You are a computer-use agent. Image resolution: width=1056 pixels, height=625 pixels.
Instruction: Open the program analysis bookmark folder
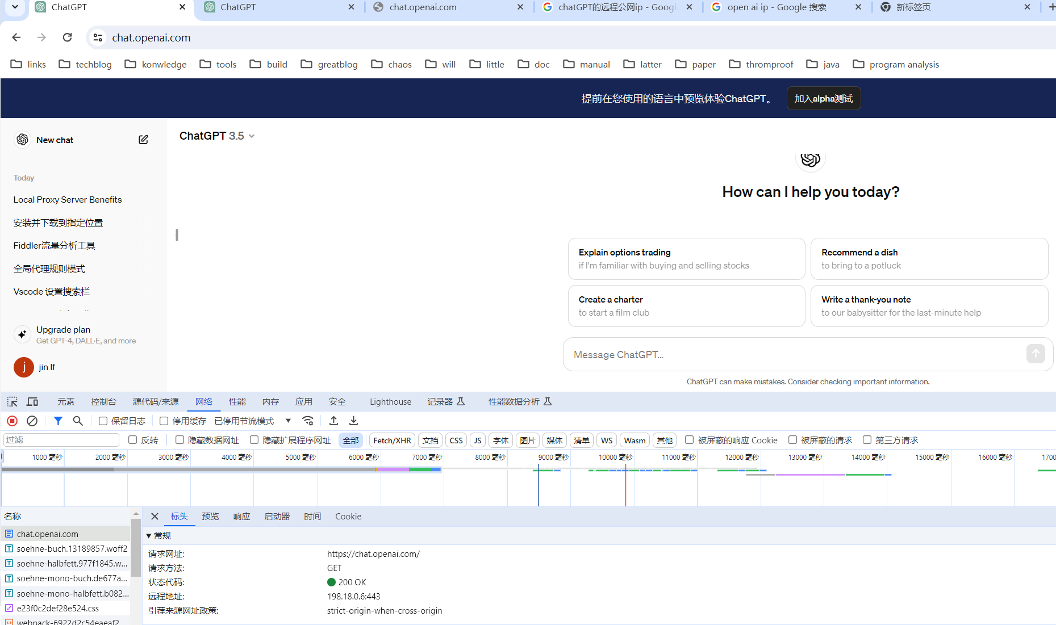click(896, 64)
